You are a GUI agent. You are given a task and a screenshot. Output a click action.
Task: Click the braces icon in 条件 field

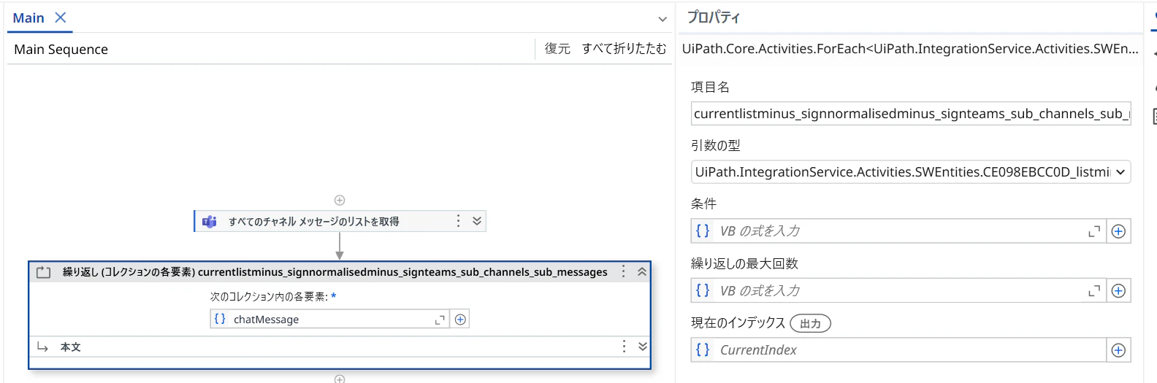(703, 231)
